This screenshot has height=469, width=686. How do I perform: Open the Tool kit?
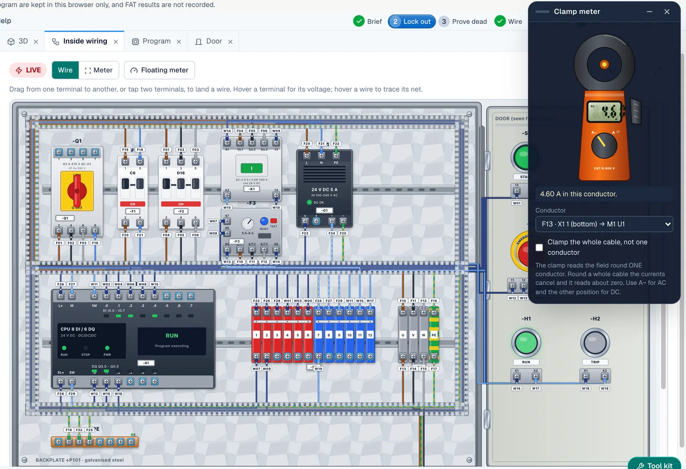coord(654,465)
